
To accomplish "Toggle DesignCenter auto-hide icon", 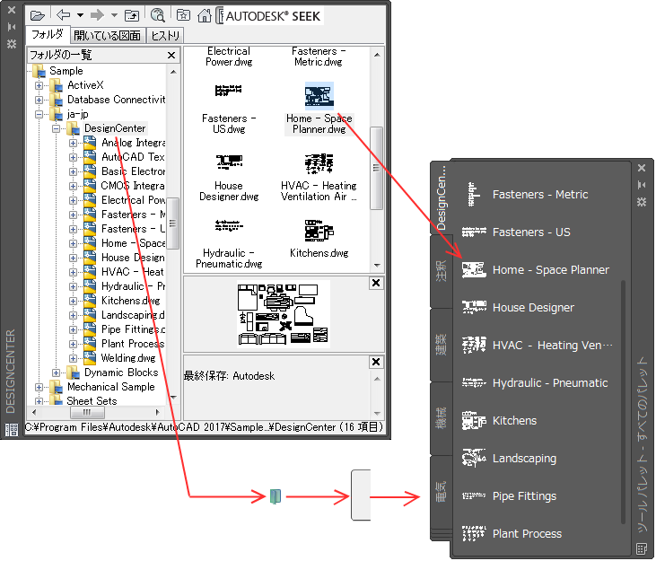I will (x=12, y=27).
